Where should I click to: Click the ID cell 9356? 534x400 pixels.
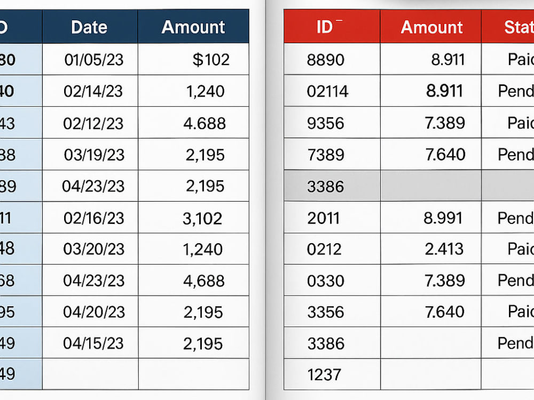(x=332, y=123)
